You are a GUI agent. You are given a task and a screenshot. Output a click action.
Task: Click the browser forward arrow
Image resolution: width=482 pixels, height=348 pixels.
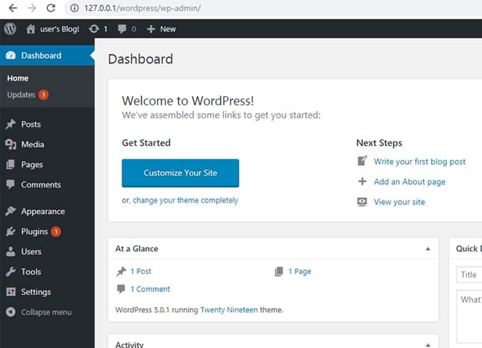pyautogui.click(x=32, y=8)
